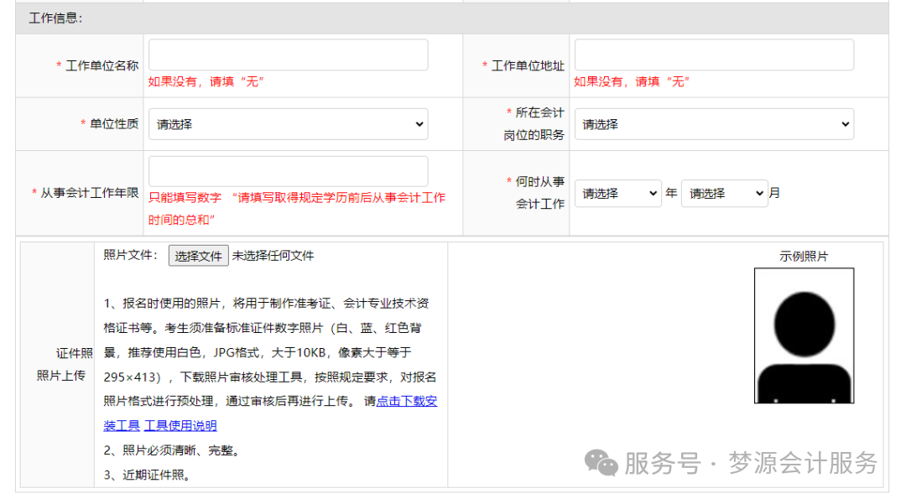
Task: Click the red asterisk before 工作单位名称
Action: [57, 65]
